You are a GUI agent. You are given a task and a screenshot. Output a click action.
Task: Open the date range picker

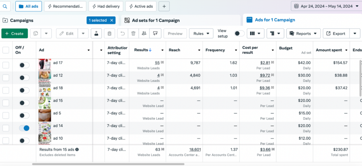tap(326, 6)
